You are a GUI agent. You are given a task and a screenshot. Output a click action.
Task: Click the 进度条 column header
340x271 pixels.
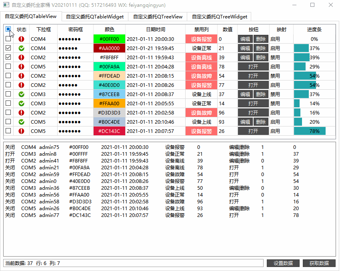[x=314, y=30]
